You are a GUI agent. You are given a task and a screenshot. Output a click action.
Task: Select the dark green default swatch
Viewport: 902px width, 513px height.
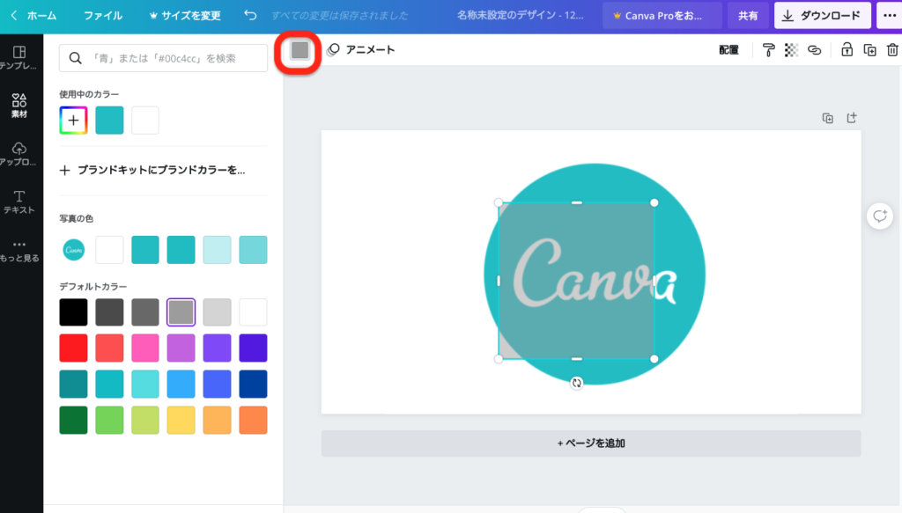pyautogui.click(x=73, y=420)
